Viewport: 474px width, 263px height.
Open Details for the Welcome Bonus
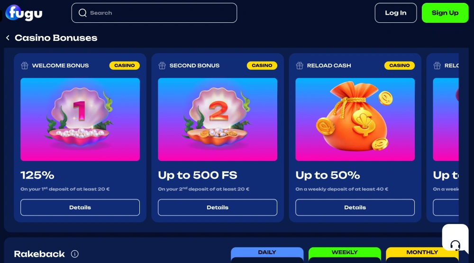pos(80,207)
